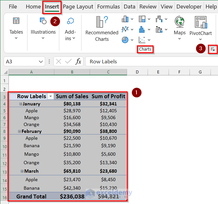Open the Insert Waterfall or Funnel Chart icon

point(159,19)
